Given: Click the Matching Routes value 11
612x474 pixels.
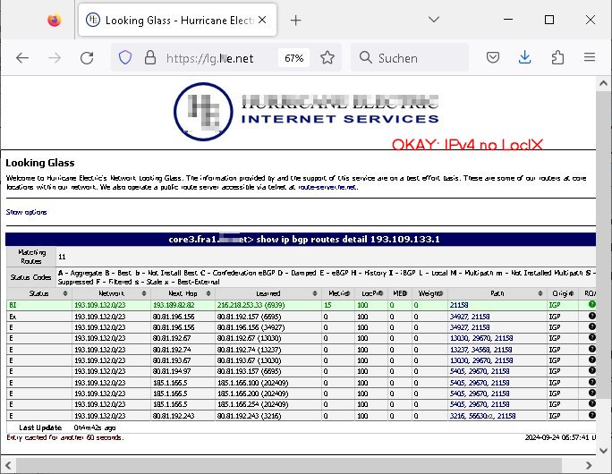Looking at the screenshot, I should [62, 257].
